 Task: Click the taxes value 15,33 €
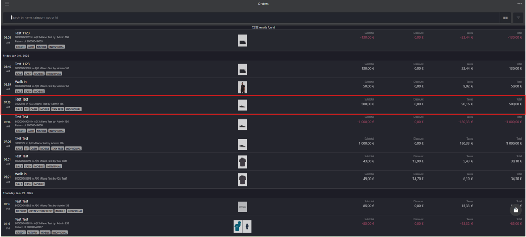click(x=467, y=206)
